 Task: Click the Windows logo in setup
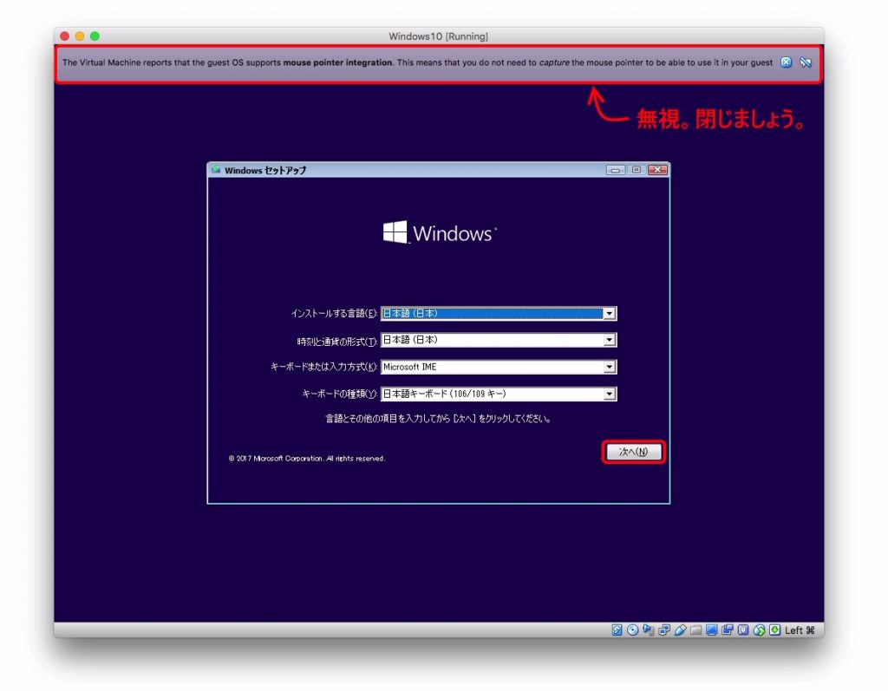tap(440, 232)
